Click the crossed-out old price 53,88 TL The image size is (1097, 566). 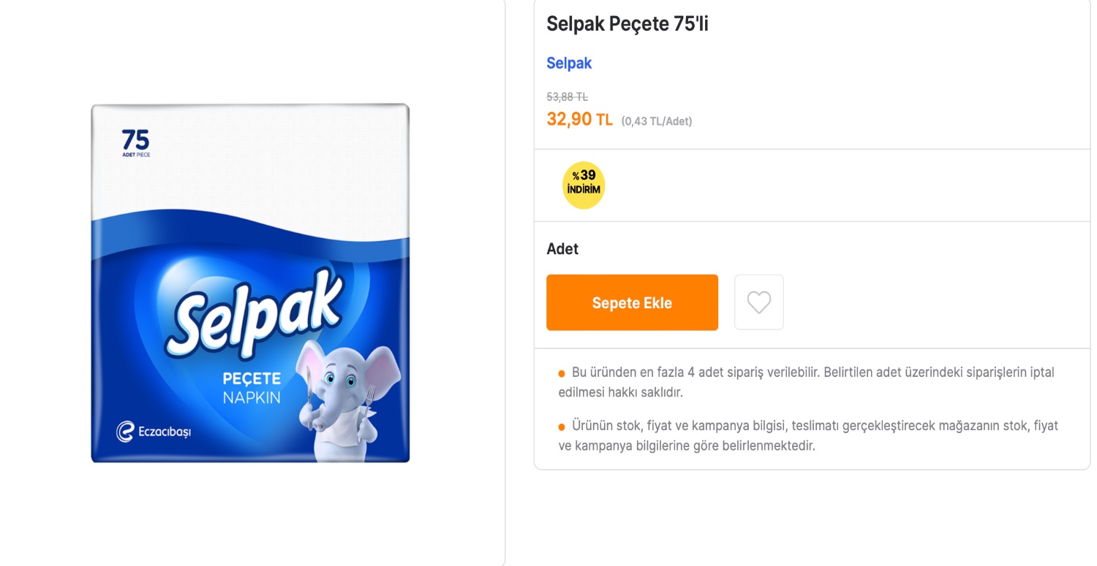[567, 96]
